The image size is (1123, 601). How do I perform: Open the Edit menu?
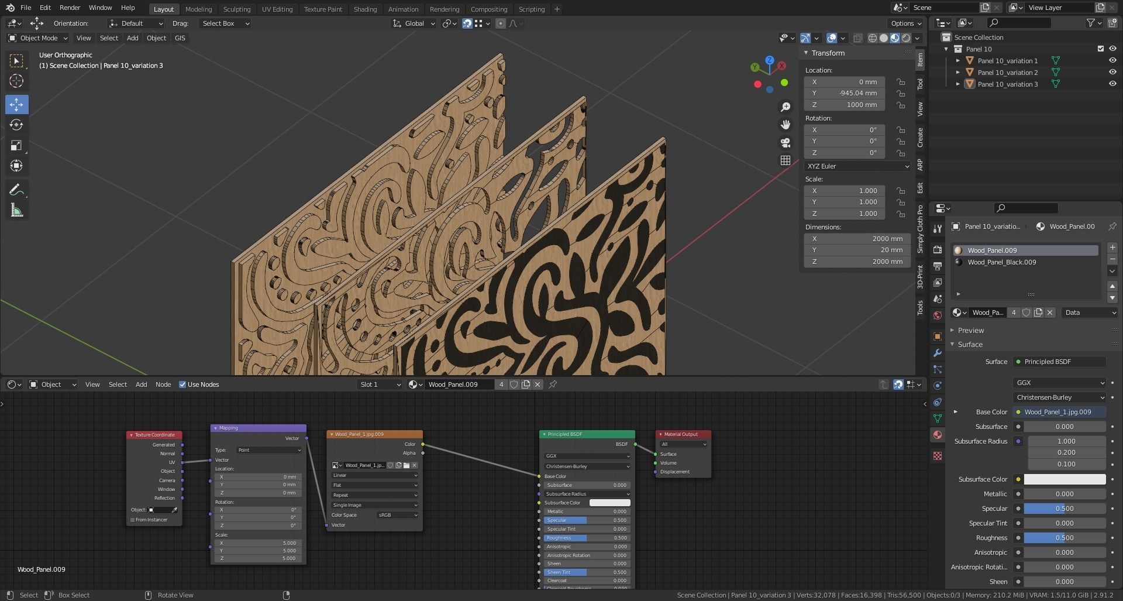click(45, 8)
